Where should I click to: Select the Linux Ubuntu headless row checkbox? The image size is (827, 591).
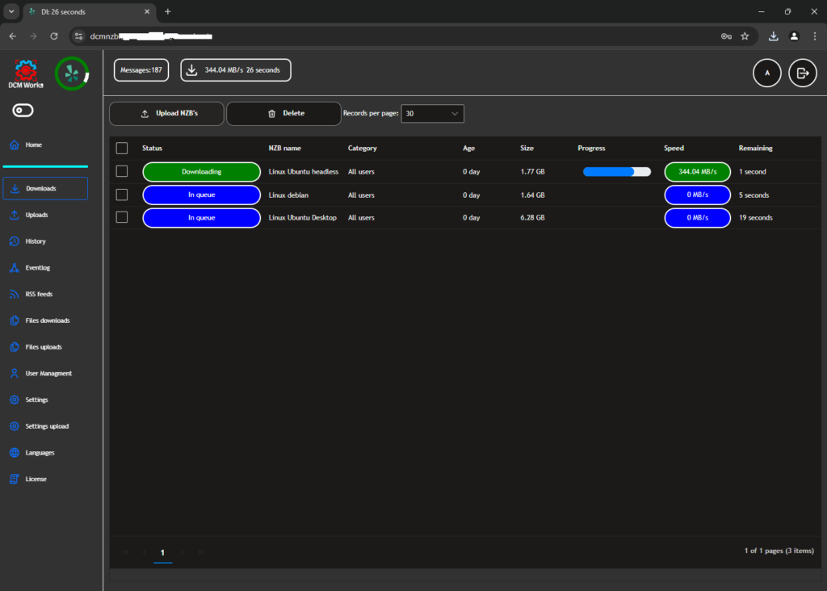(122, 171)
